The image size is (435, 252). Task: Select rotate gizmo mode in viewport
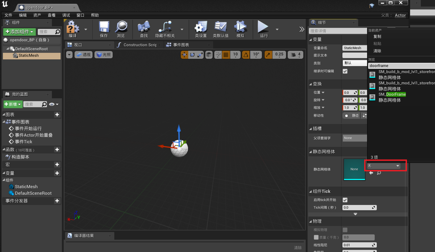[x=192, y=55]
